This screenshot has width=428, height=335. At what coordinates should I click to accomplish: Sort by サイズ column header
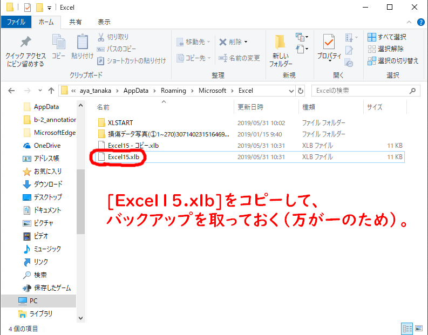coord(375,107)
